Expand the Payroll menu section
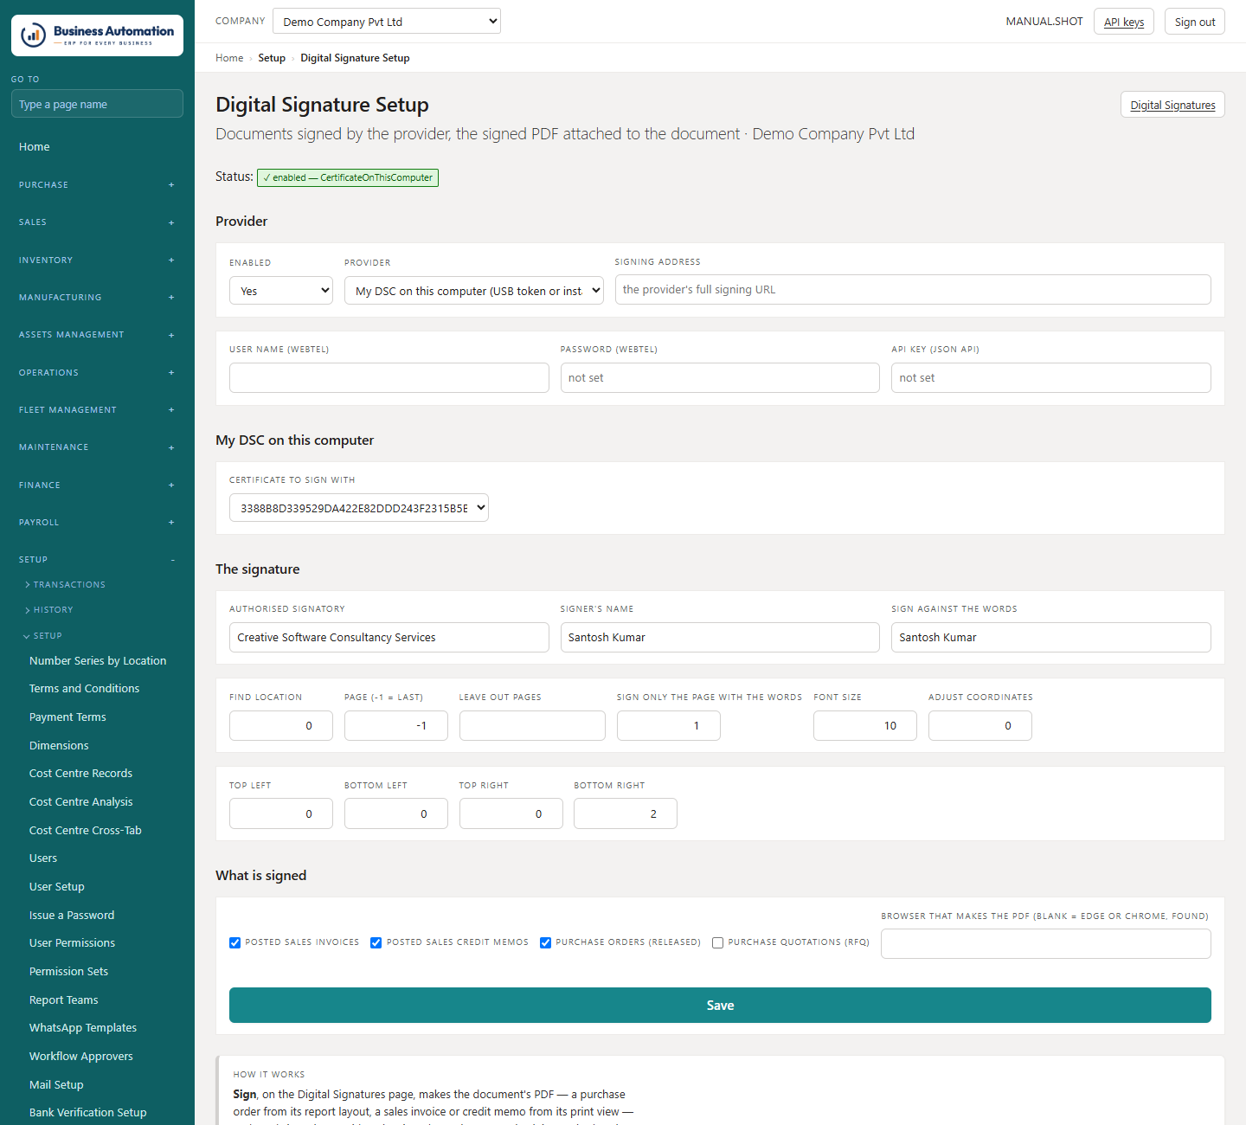 pos(97,522)
